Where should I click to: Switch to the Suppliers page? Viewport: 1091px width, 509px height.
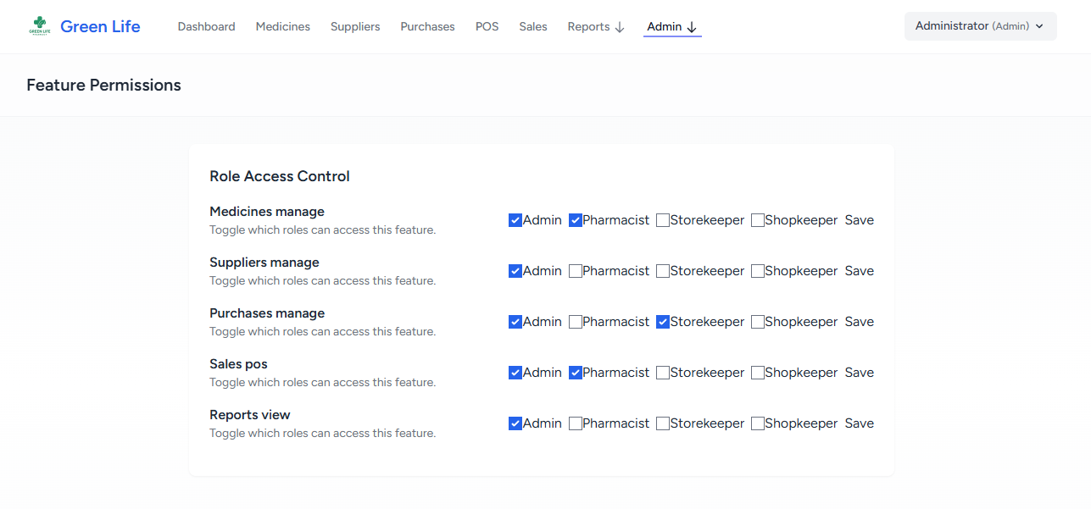click(x=354, y=26)
